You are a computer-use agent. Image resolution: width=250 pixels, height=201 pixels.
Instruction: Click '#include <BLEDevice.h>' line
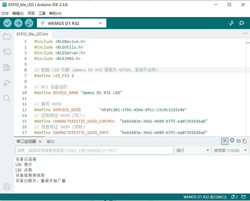tap(60, 42)
